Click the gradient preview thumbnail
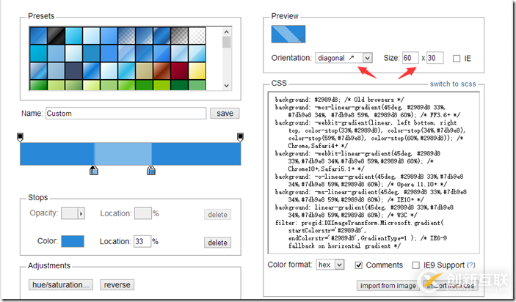The width and height of the screenshot is (516, 302). point(288,34)
